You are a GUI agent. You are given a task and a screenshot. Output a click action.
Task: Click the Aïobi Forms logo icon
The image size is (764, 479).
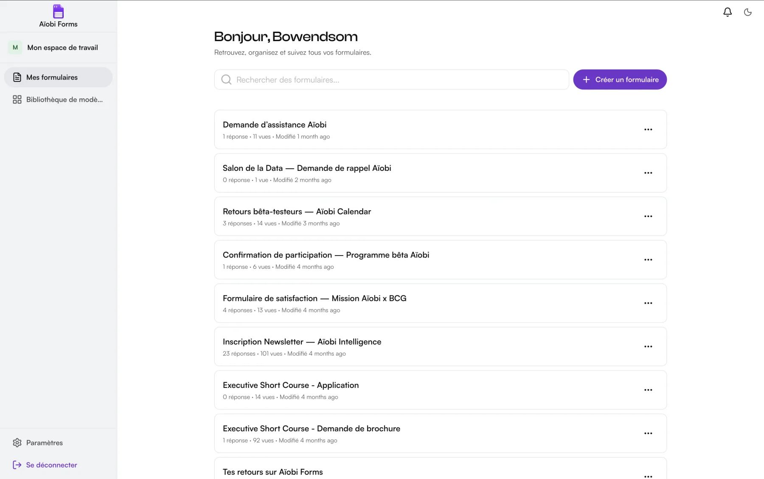point(58,11)
